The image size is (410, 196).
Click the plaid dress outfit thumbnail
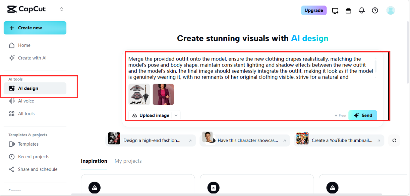[139, 94]
